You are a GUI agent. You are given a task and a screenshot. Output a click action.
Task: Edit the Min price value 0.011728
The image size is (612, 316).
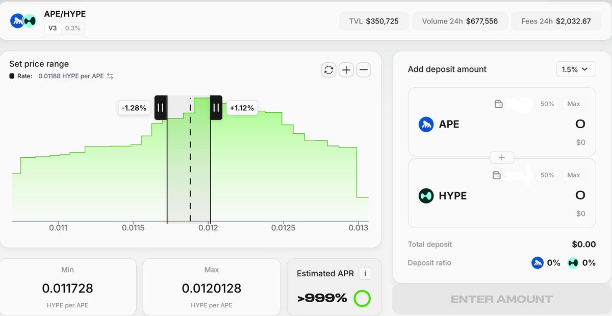[x=68, y=288]
